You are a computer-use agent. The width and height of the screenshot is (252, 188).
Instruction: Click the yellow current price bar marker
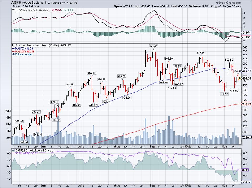pyautogui.click(x=240, y=78)
